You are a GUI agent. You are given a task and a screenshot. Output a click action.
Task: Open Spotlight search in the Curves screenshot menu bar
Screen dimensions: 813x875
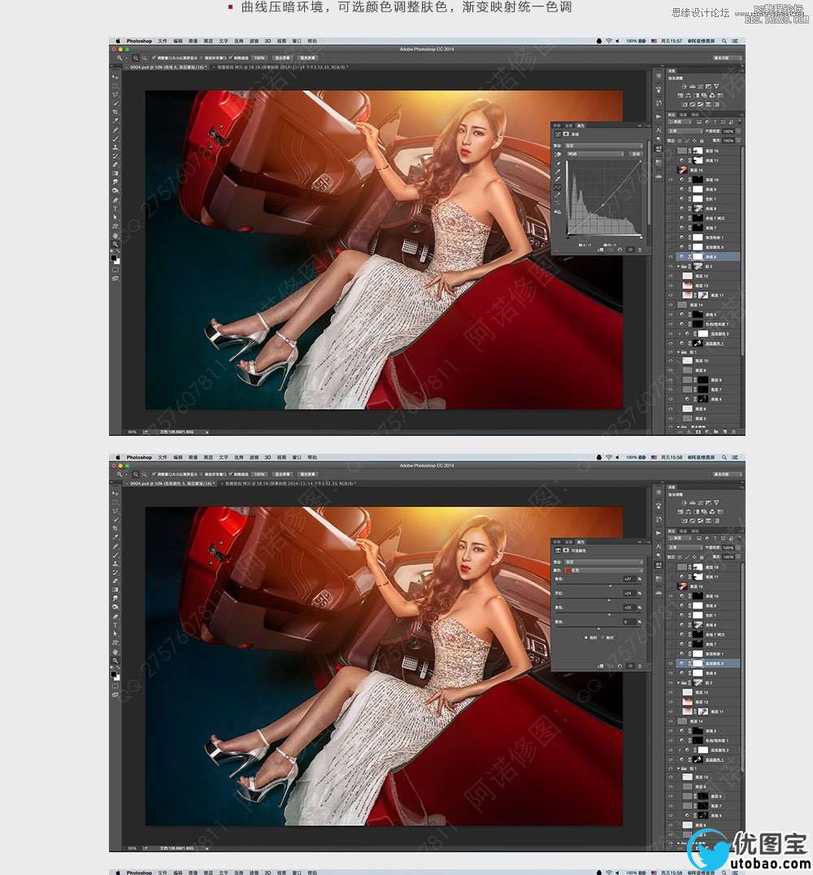pos(724,41)
